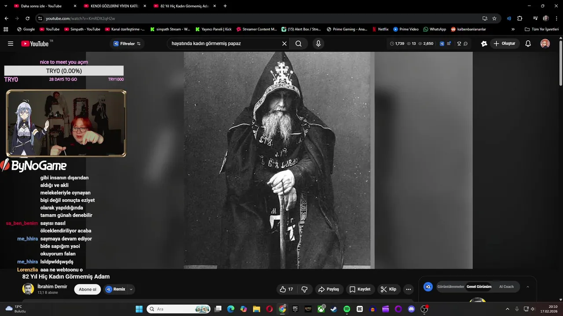Open Chrome apps grid icon
The image size is (563, 316).
(6, 29)
